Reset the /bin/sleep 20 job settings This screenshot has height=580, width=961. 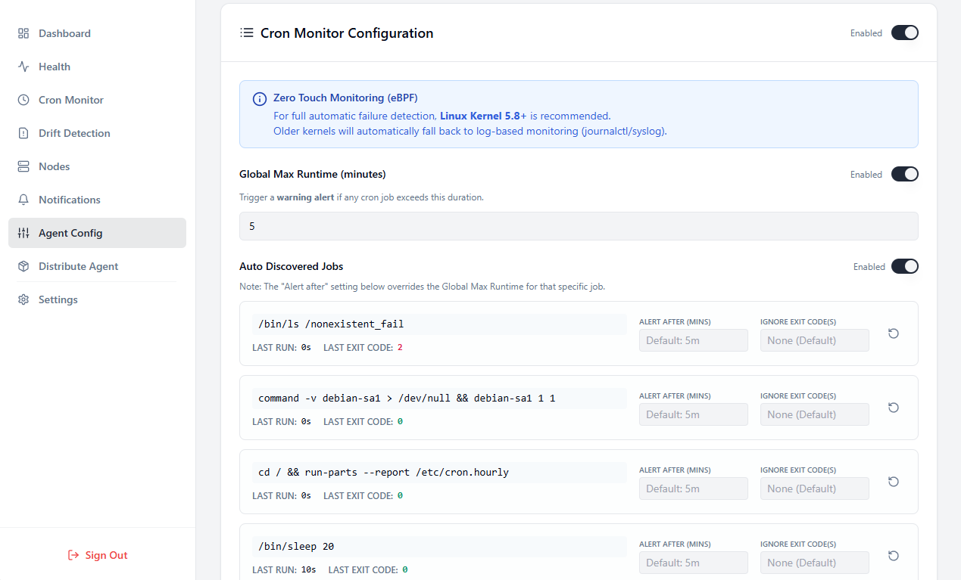click(894, 556)
